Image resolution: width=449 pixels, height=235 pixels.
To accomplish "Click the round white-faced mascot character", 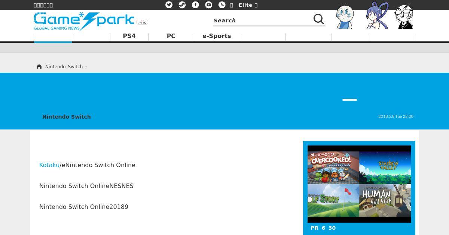I will 345,17.
